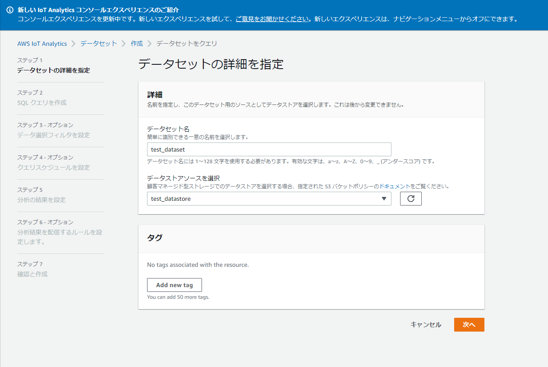Click the breadcrumb chevron after AWS IoT Analytics
The image size is (548, 367).
(x=74, y=44)
